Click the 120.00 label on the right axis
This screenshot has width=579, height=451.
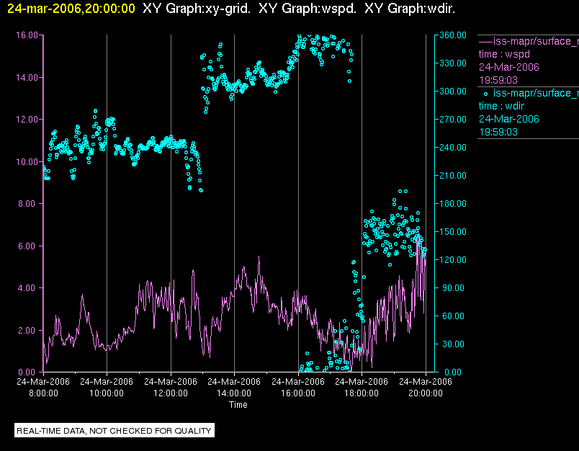[453, 259]
